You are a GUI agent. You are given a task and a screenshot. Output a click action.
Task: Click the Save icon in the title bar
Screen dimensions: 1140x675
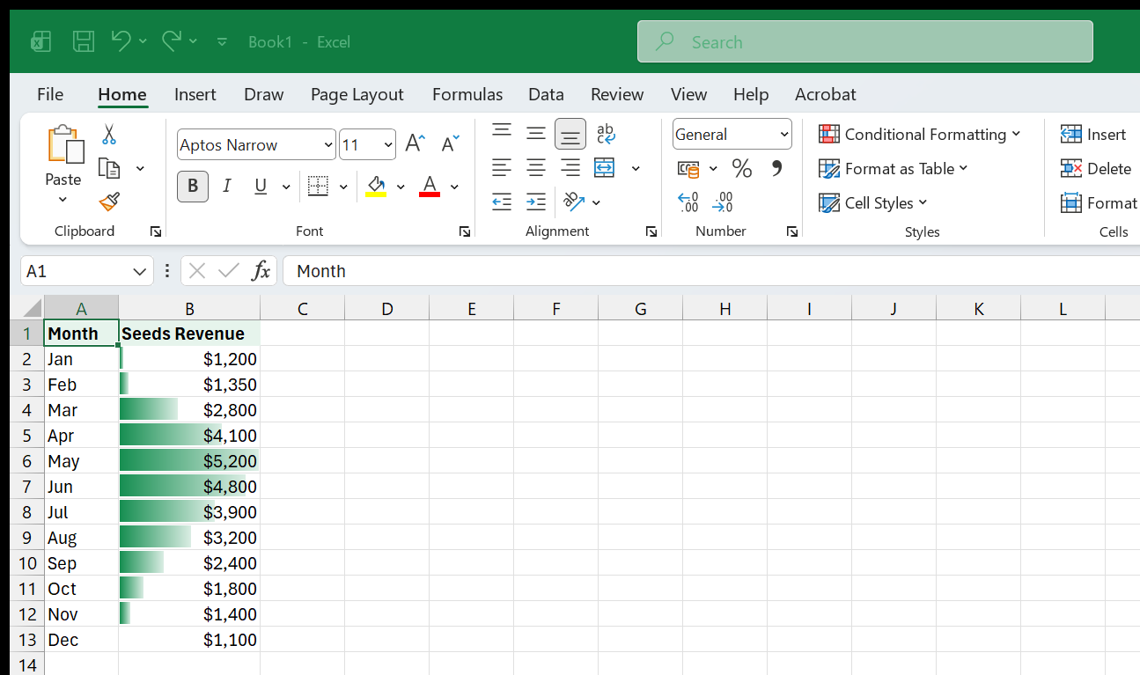(x=84, y=41)
